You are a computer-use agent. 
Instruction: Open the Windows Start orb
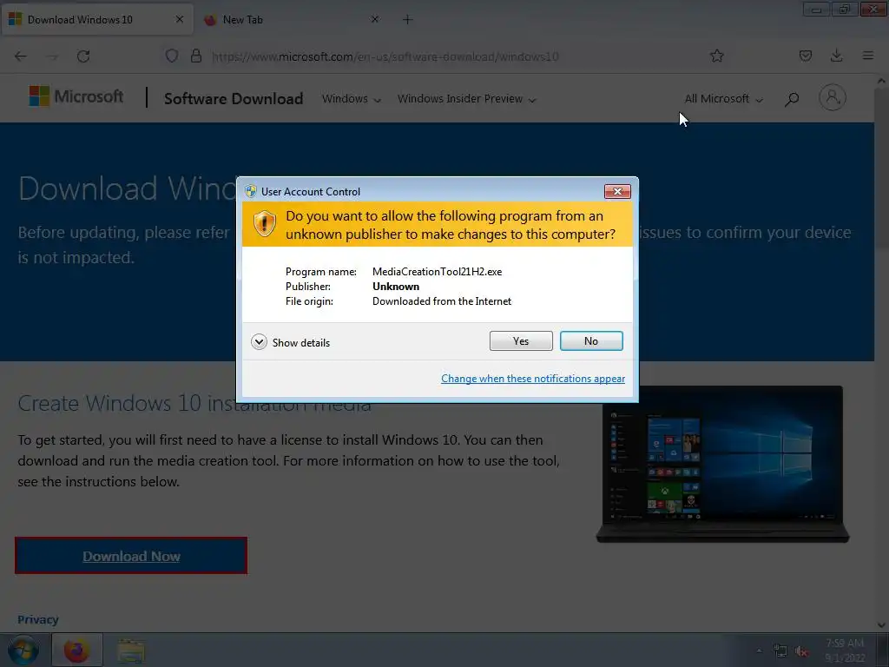tap(23, 650)
